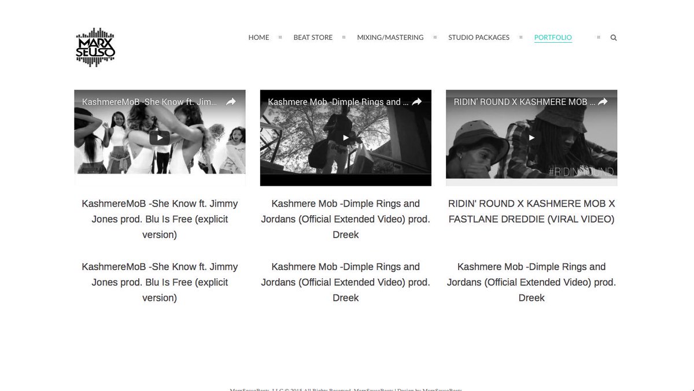Open the Studio Packages page
Image resolution: width=694 pixels, height=391 pixels.
point(479,38)
